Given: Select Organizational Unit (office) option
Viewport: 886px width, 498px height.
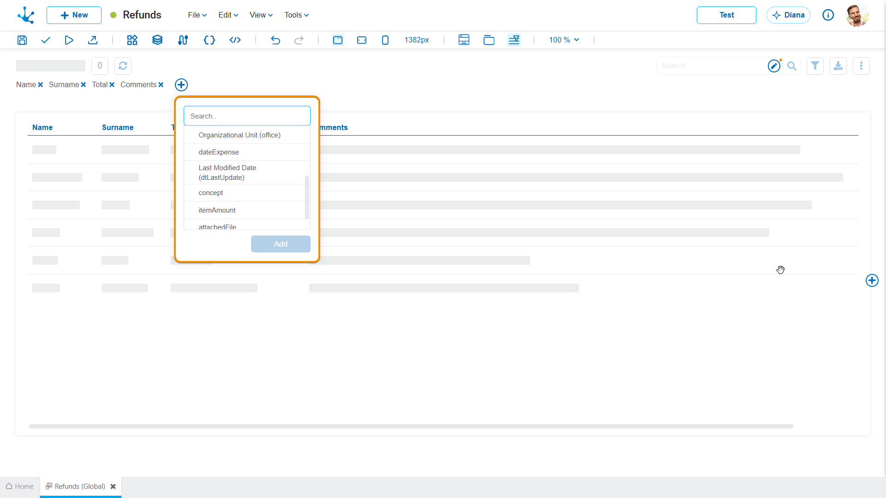Looking at the screenshot, I should coord(247,135).
